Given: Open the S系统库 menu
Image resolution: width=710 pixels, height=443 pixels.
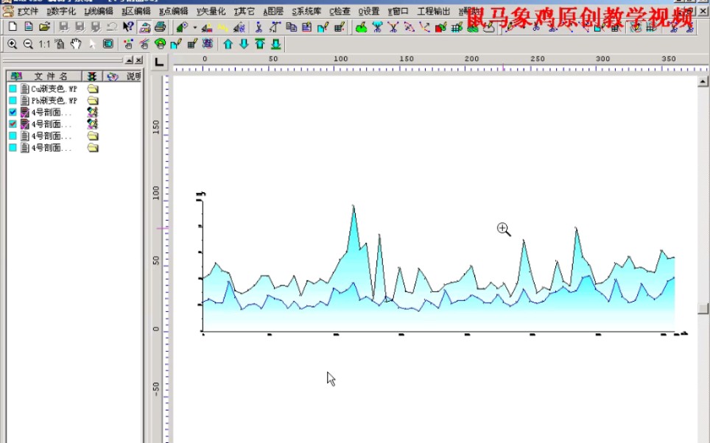Looking at the screenshot, I should click(306, 11).
